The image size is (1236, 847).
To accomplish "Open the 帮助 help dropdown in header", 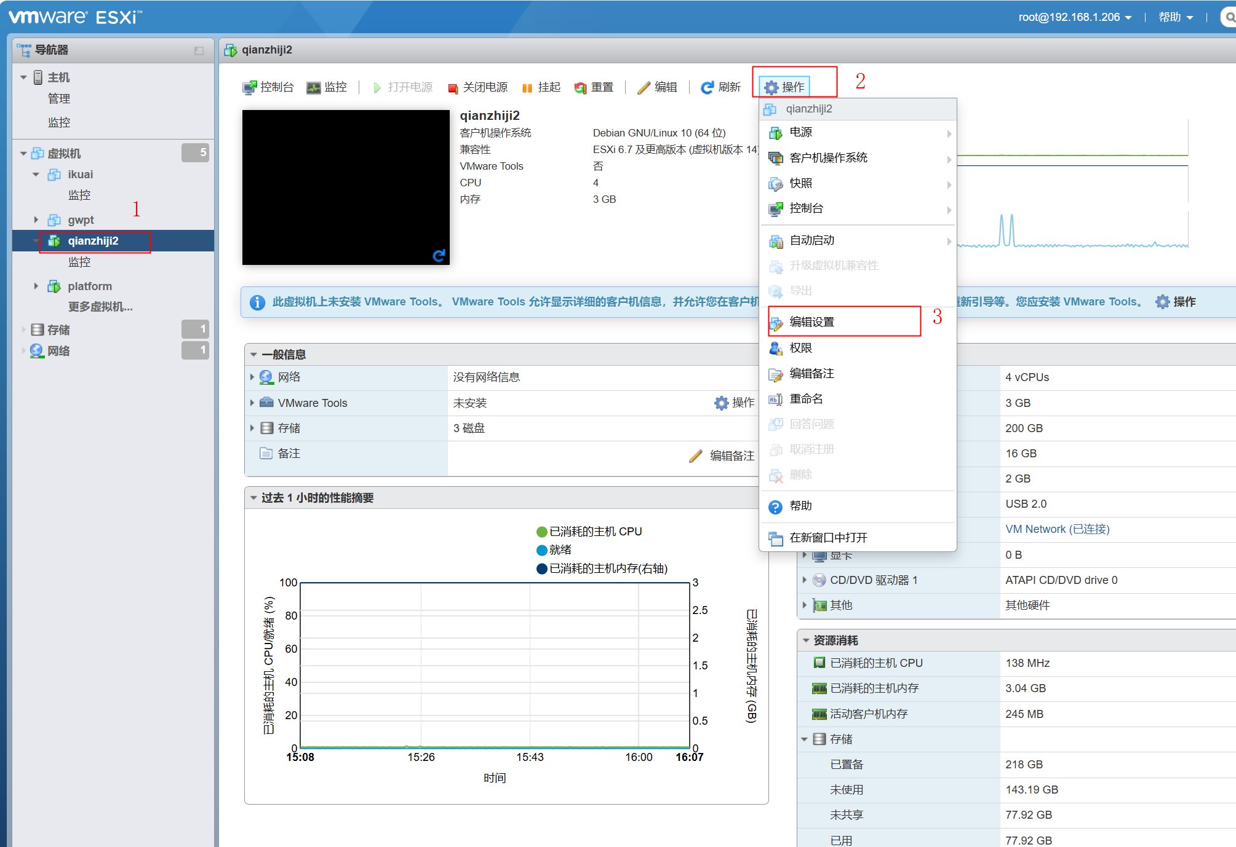I will [x=1175, y=17].
